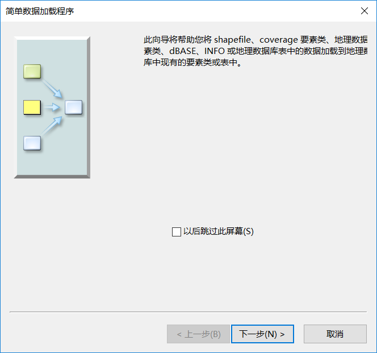Click the arrow rising from the bottom box
This screenshot has height=353, width=377.
pos(52,126)
